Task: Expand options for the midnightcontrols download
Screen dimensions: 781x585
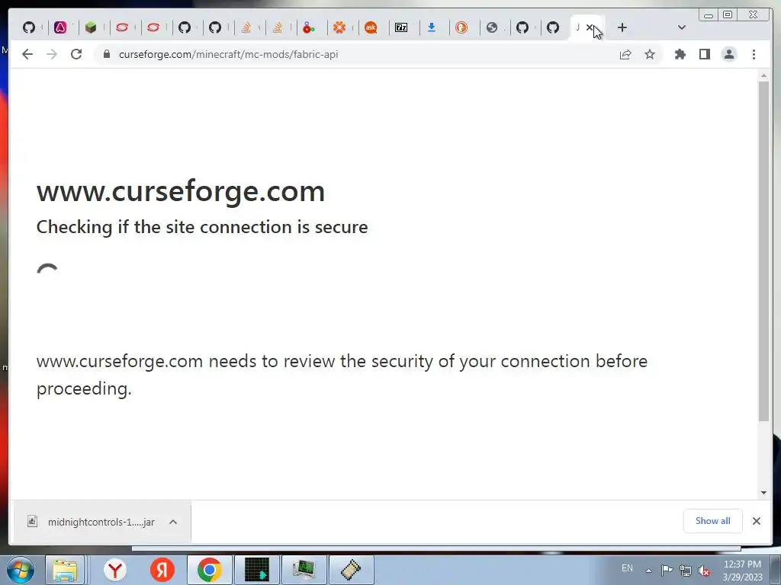Action: pyautogui.click(x=173, y=522)
